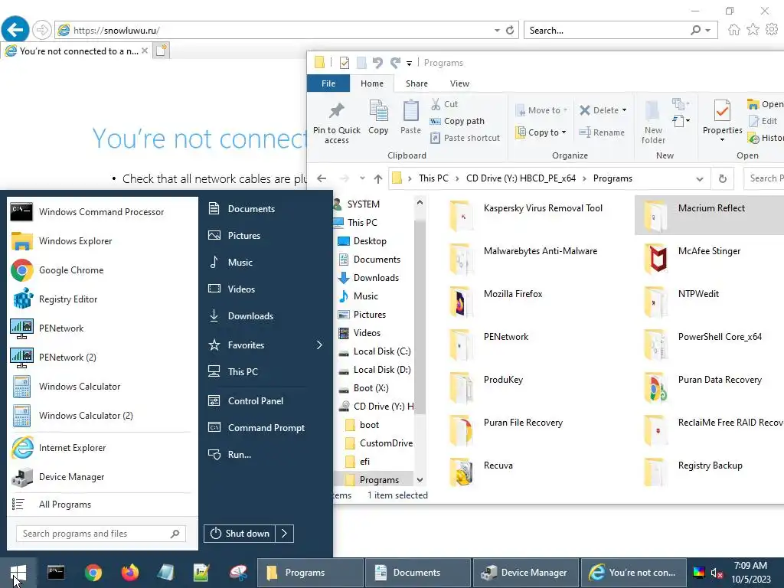Click the Copy button in Clipboard group
784x588 pixels.
(378, 118)
